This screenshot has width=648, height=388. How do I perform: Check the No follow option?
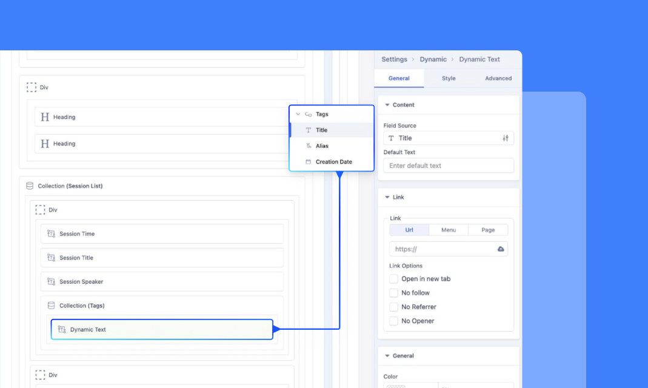(394, 293)
